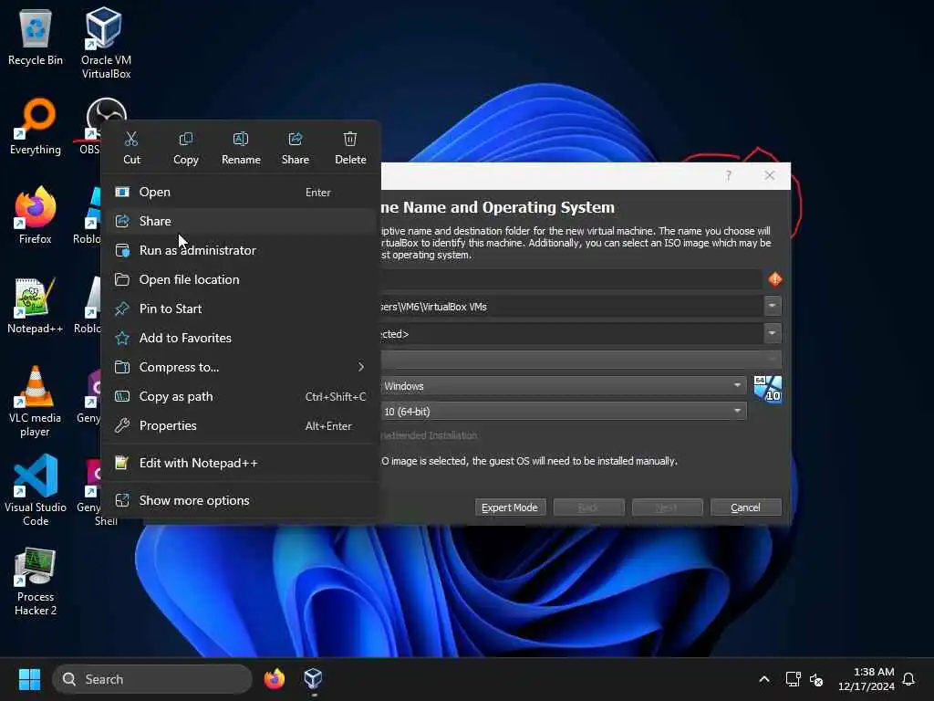Choose Run as administrator
Image resolution: width=934 pixels, height=701 pixels.
pyautogui.click(x=241, y=250)
